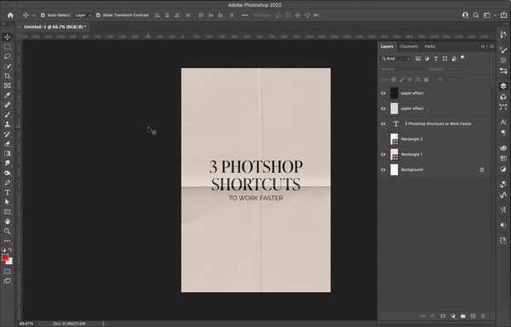Open the Normal blend mode dropdown

(x=403, y=69)
